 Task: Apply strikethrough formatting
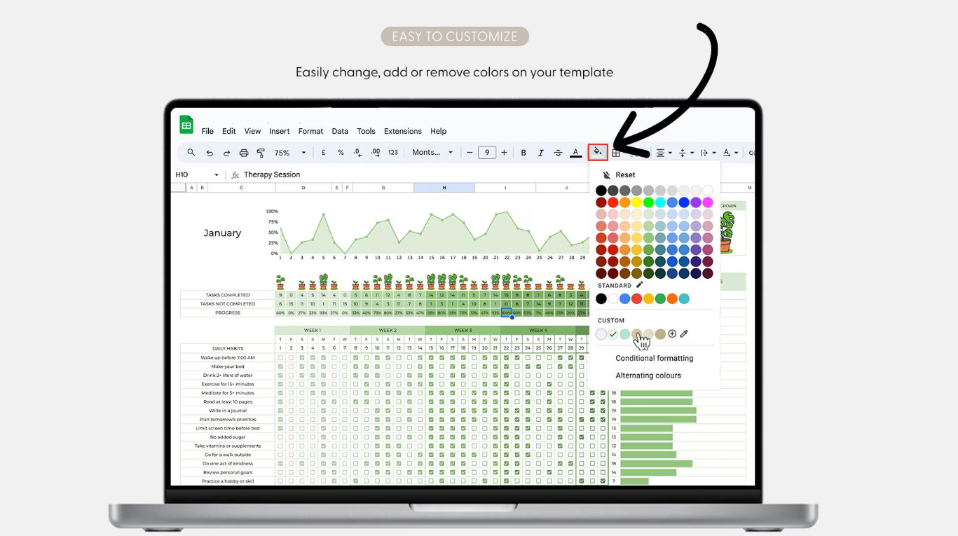point(558,153)
